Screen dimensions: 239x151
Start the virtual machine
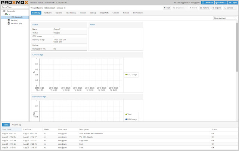167,8
